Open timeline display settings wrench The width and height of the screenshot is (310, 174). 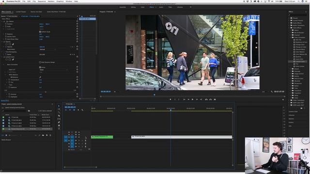click(x=82, y=110)
